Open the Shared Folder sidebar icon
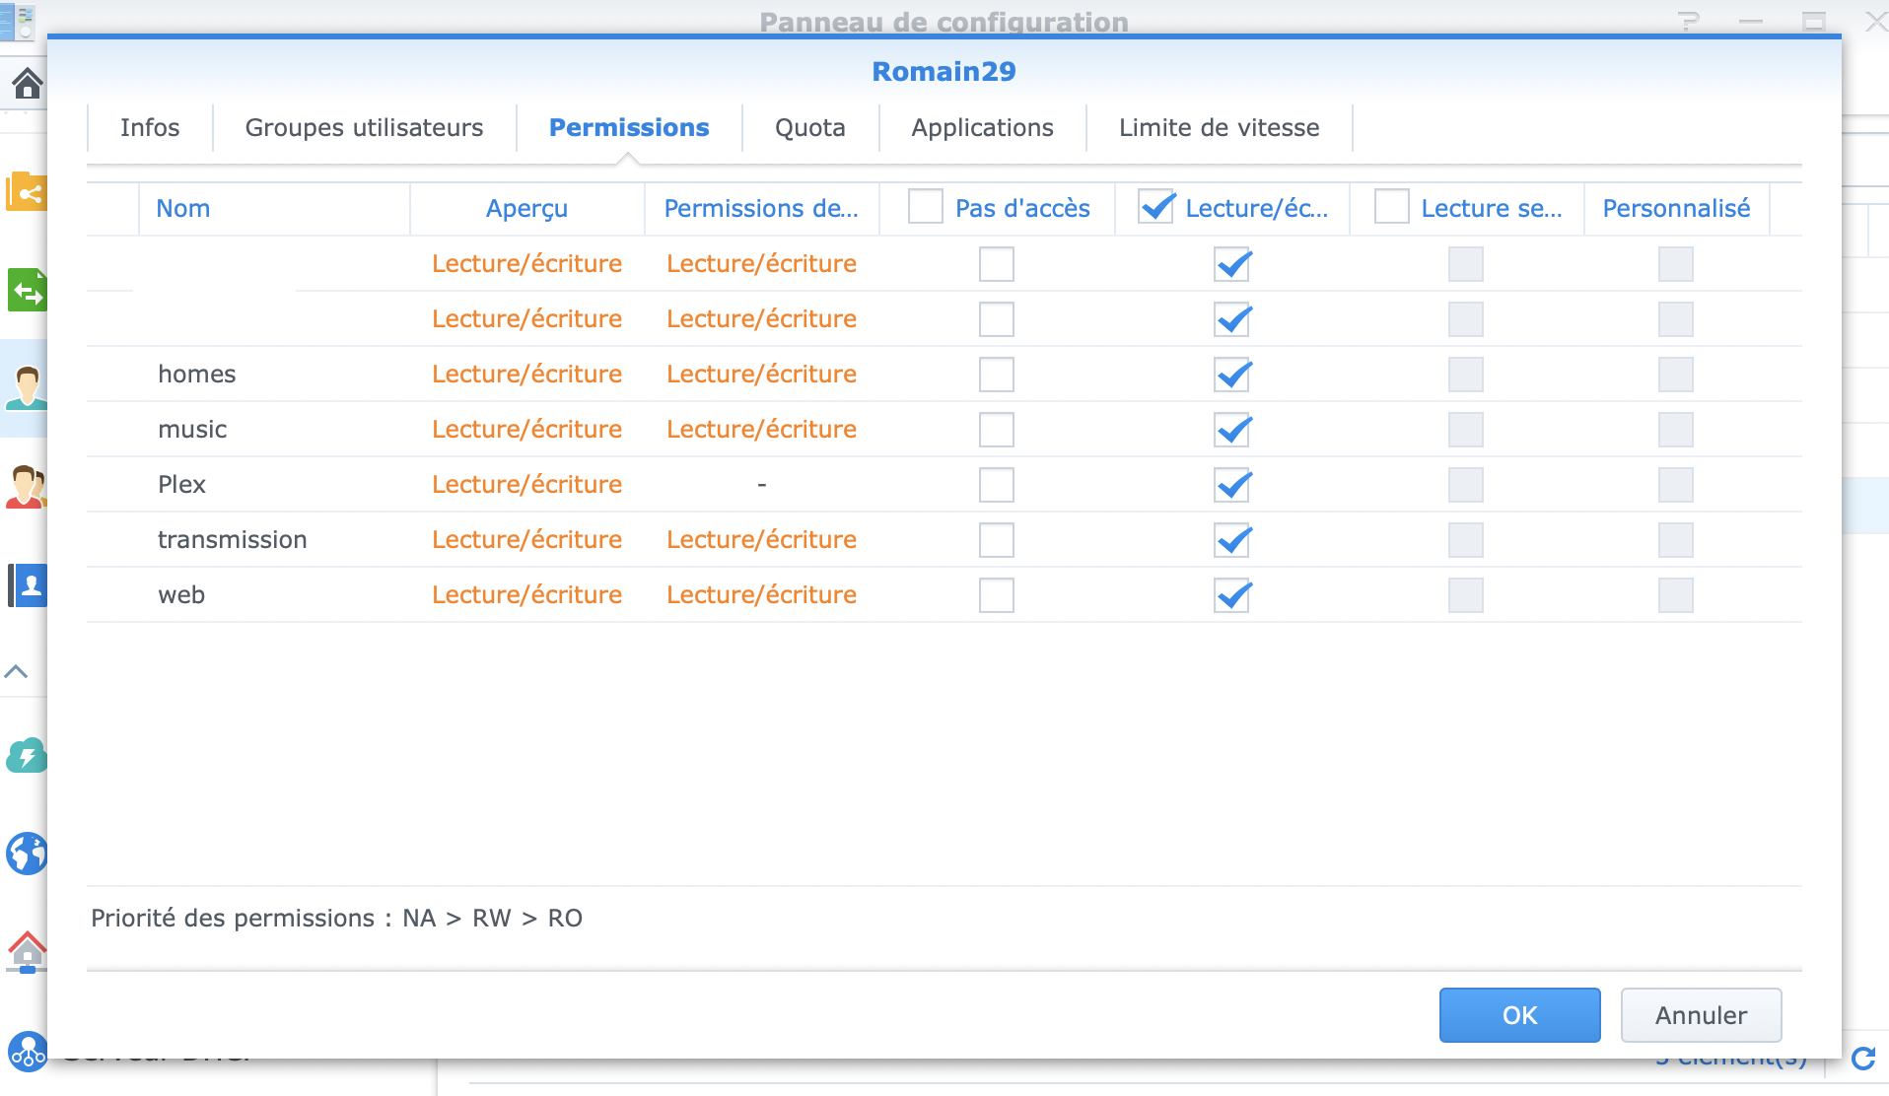The width and height of the screenshot is (1889, 1096). click(27, 192)
